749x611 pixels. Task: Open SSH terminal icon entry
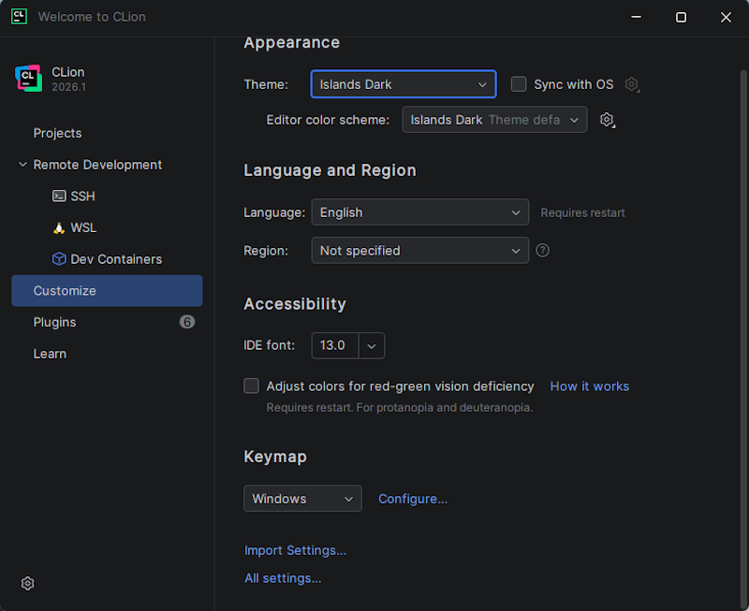click(59, 196)
